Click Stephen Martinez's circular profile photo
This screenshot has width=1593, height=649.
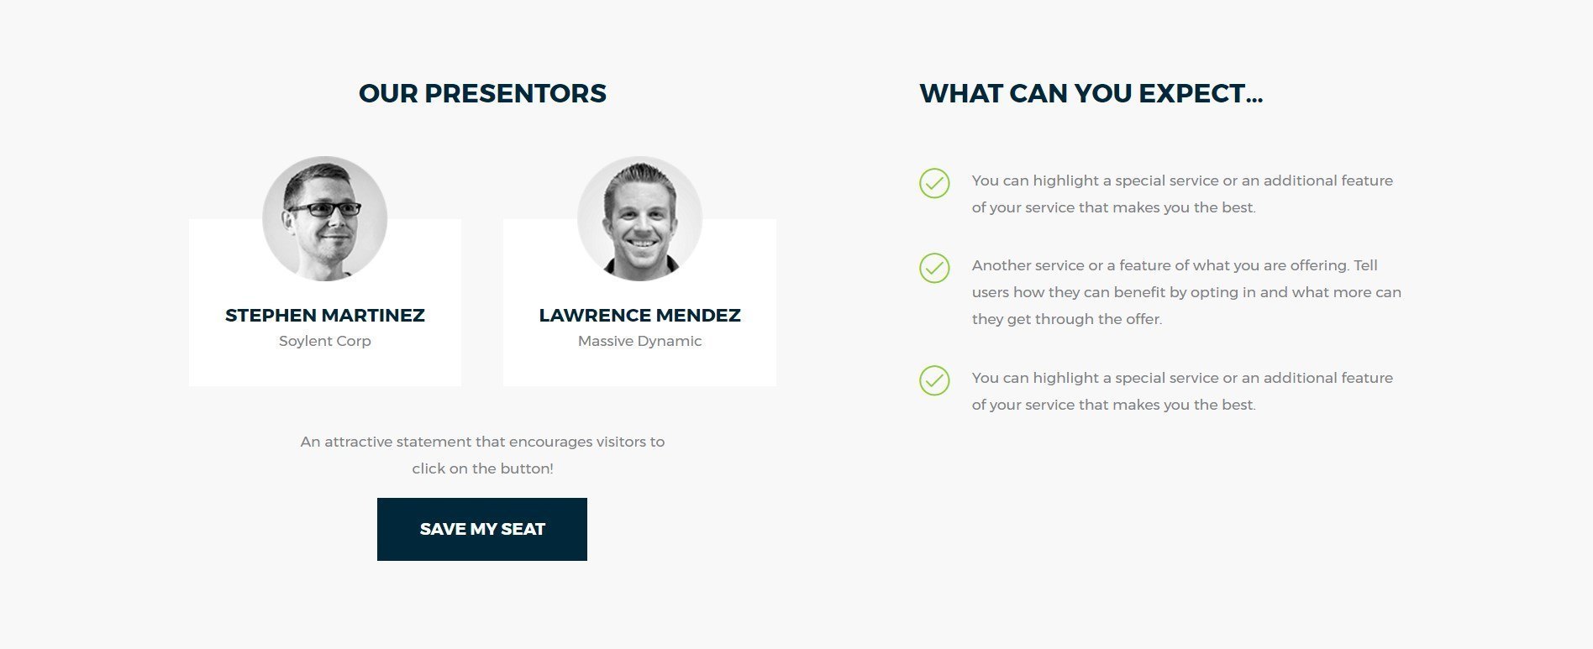point(324,217)
